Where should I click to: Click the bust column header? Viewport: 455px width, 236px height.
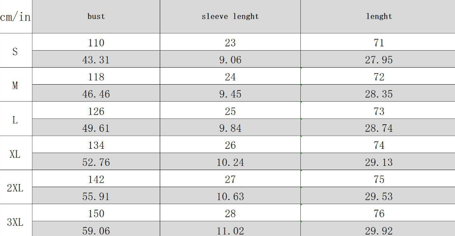[x=96, y=17]
